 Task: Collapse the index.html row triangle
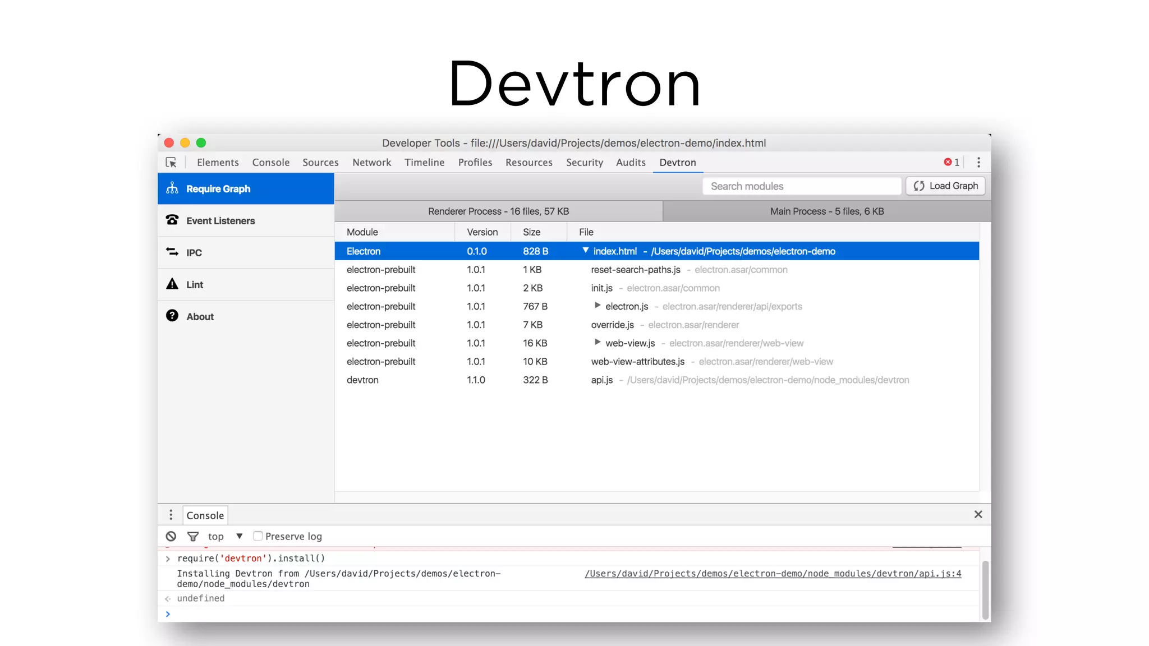[585, 251]
